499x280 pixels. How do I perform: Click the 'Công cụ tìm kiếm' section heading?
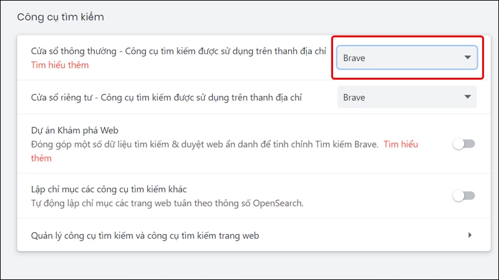click(61, 17)
